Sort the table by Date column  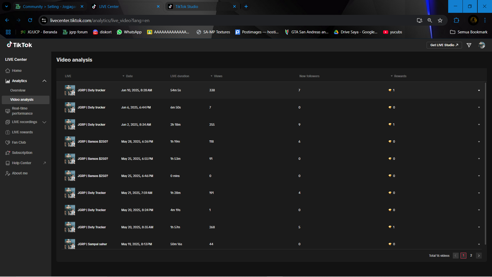pos(127,76)
